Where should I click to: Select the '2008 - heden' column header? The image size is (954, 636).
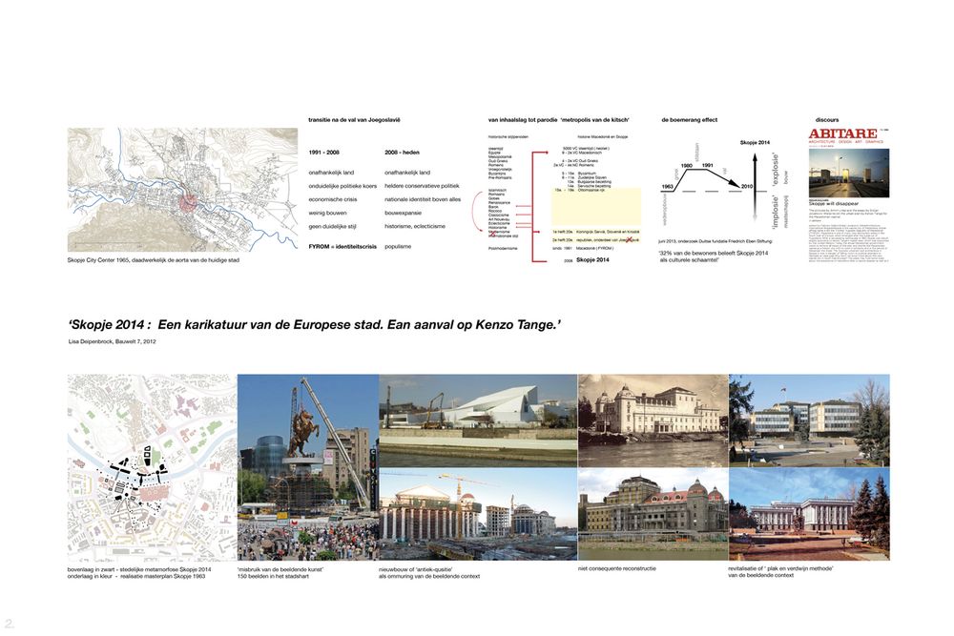pyautogui.click(x=402, y=153)
